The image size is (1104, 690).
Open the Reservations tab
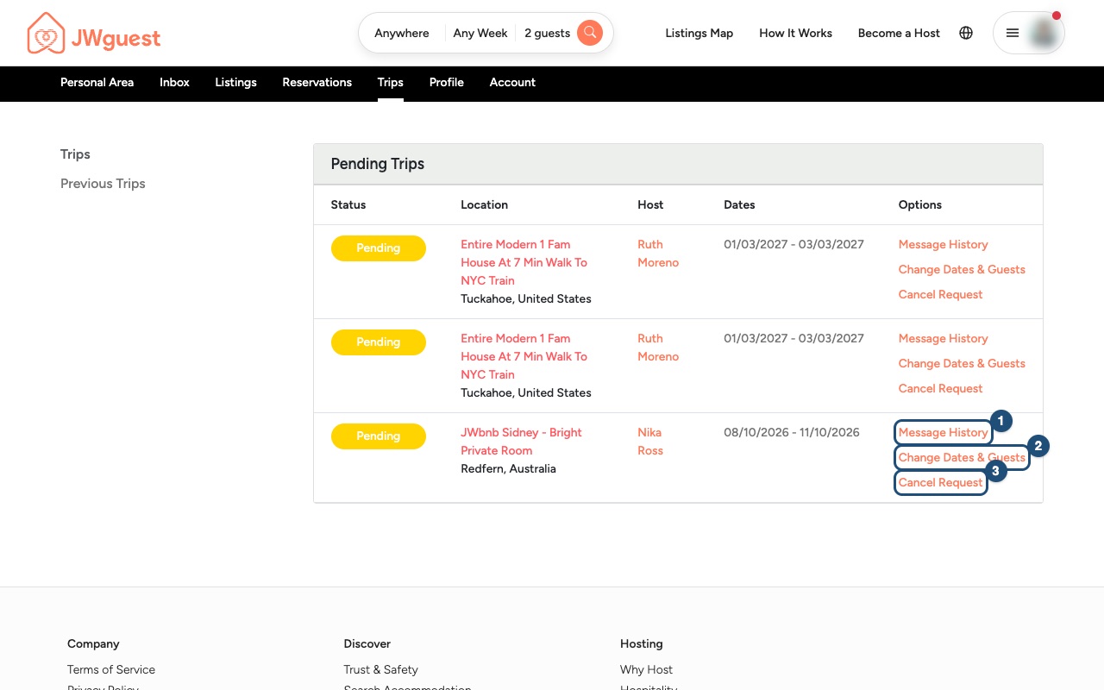pos(317,83)
